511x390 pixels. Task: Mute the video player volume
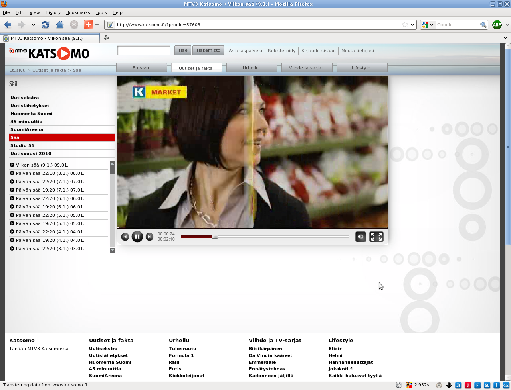360,237
